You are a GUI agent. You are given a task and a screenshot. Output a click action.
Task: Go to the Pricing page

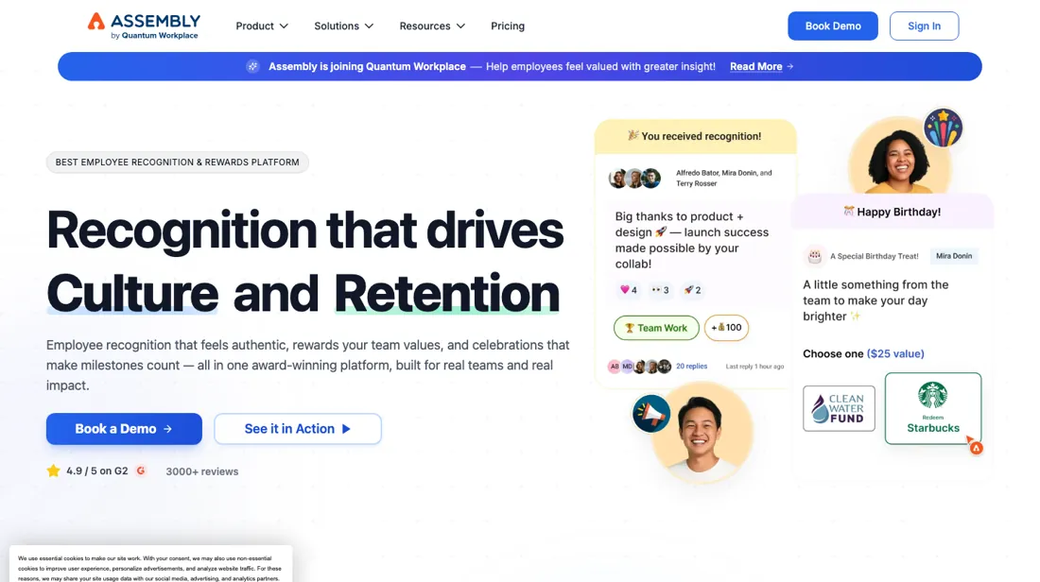[x=508, y=26]
